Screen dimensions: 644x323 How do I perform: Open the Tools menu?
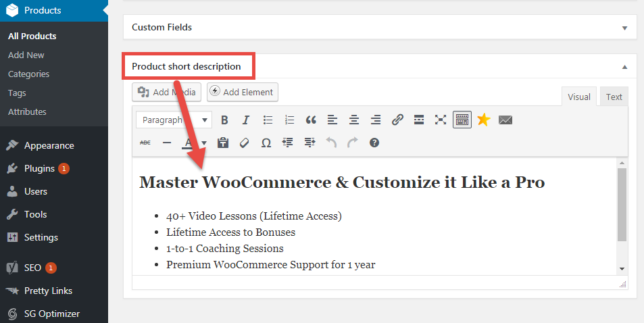click(54, 214)
